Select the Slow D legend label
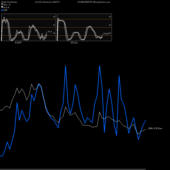Image resolution: width=170 pixels, height=170 pixels. tap(7, 5)
